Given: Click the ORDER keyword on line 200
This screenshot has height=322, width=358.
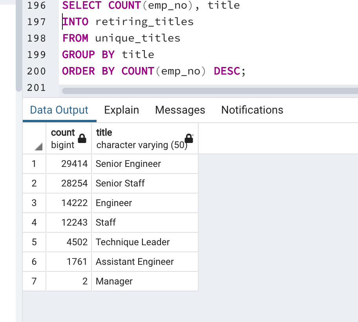Looking at the screenshot, I should [79, 71].
